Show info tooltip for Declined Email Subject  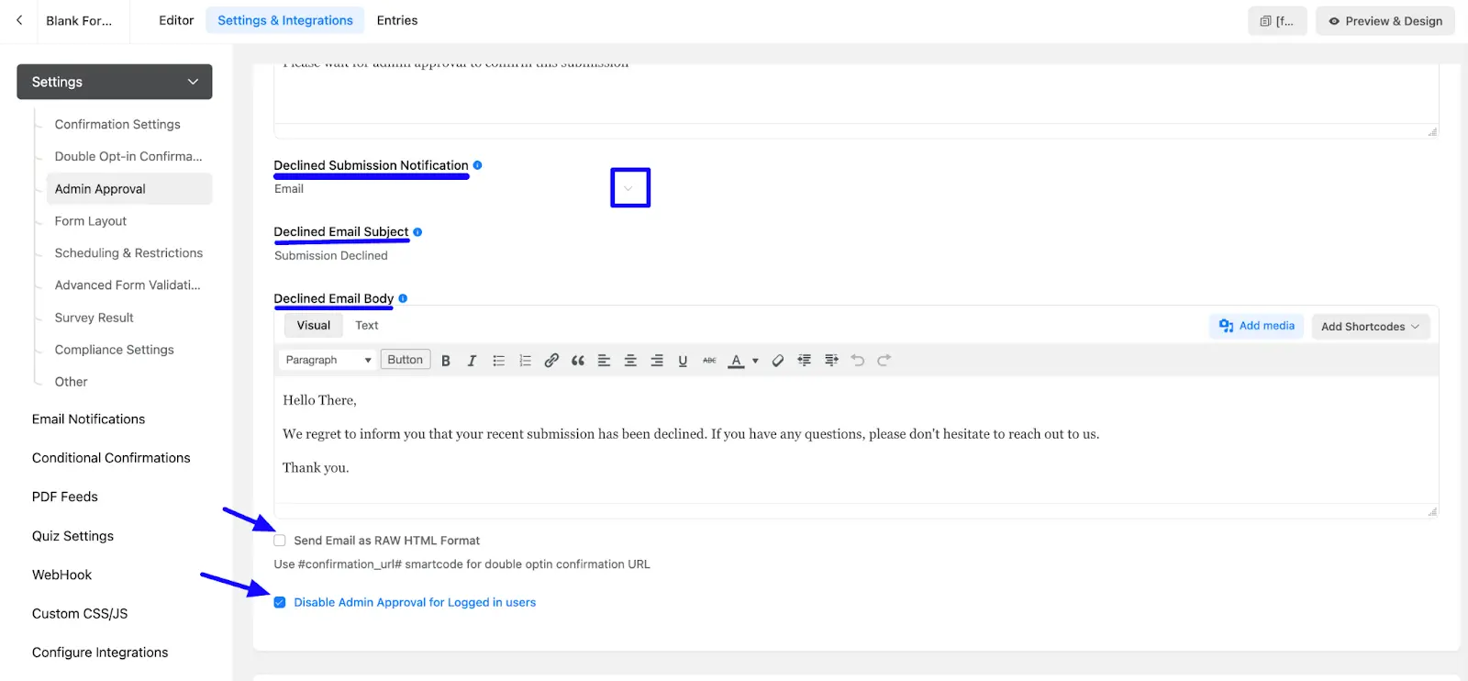417,232
